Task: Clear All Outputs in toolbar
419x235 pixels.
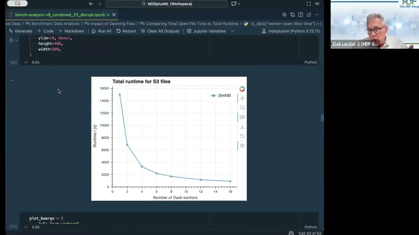Action: click(160, 31)
